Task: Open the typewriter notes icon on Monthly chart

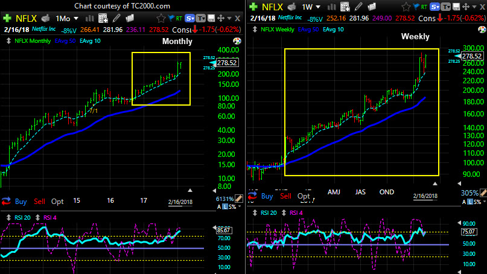Action: (x=46, y=19)
